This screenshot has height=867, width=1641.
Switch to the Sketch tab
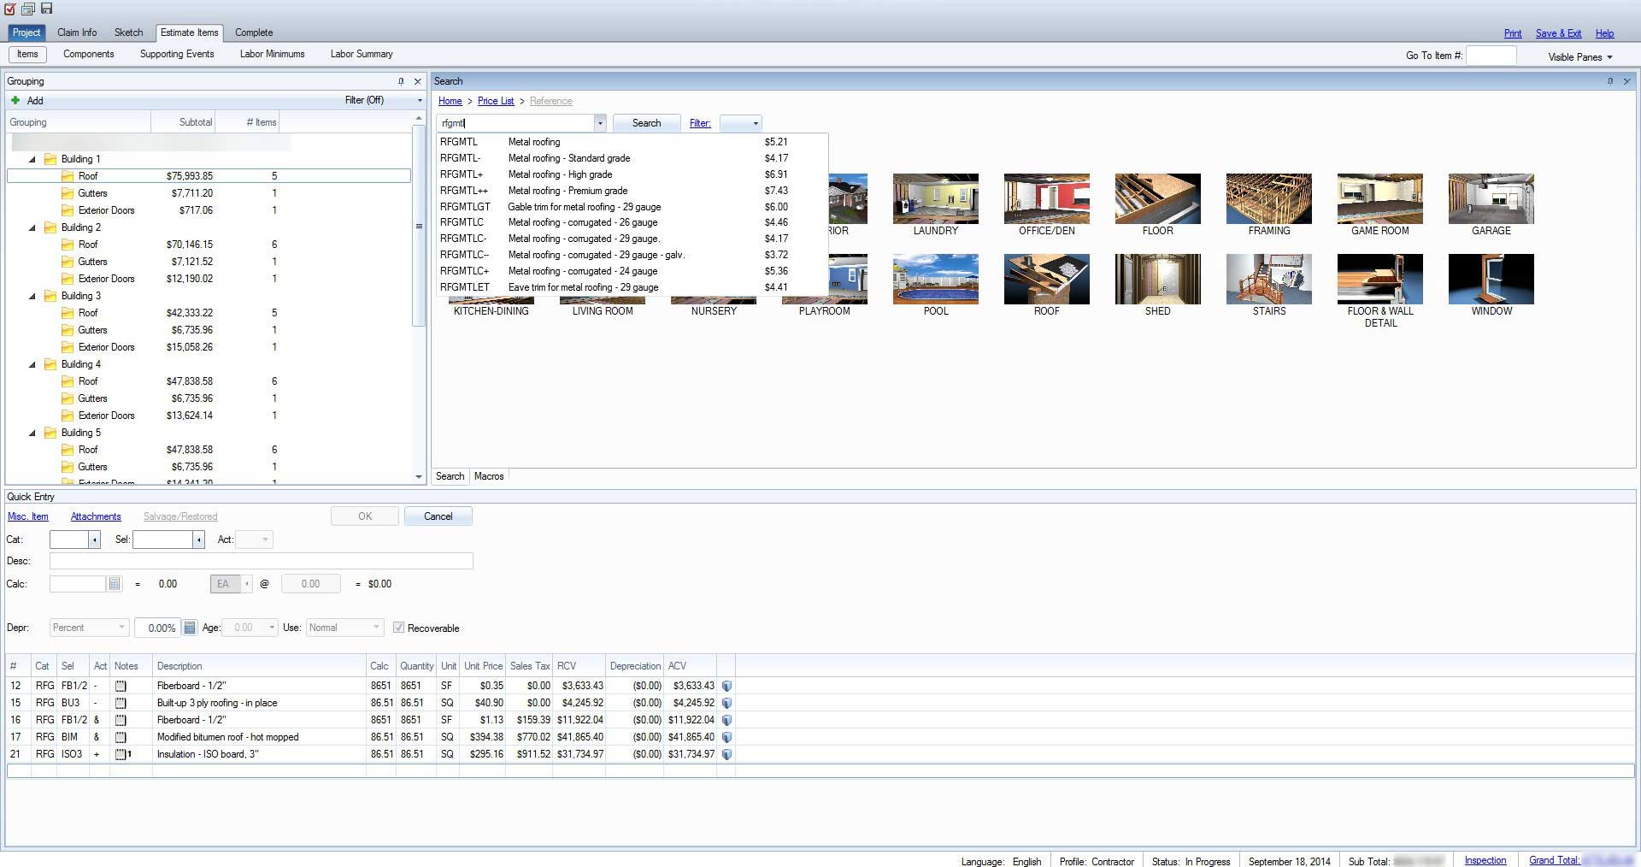tap(128, 32)
